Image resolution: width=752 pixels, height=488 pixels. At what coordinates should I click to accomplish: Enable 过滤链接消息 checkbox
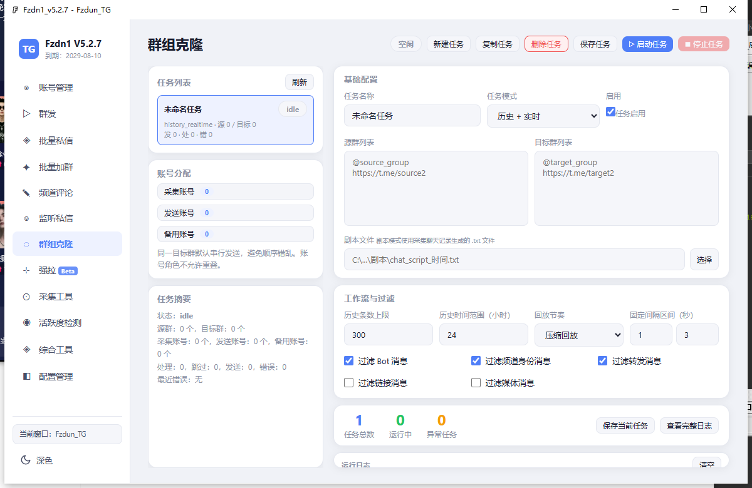[349, 383]
